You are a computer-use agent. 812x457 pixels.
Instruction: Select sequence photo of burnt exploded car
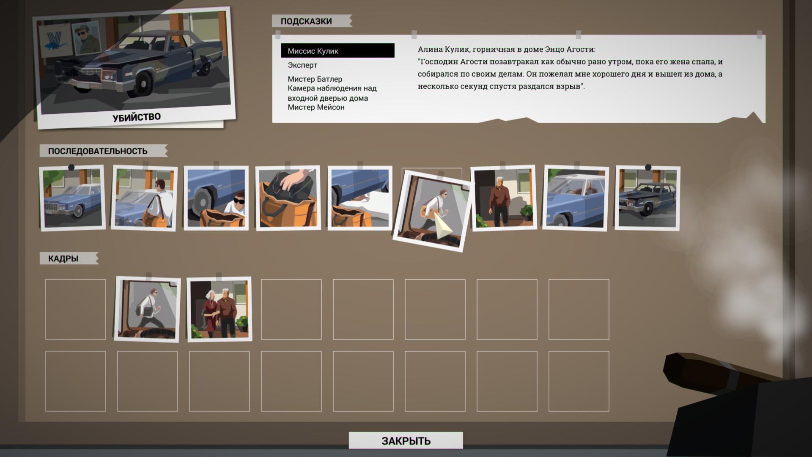(647, 198)
